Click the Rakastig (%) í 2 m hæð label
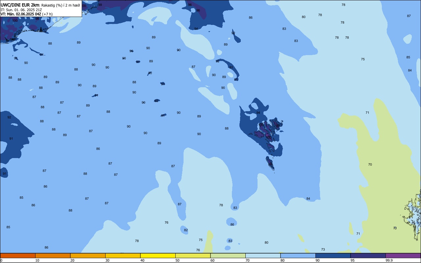Screen dimensions: 421x263 click(x=61, y=5)
